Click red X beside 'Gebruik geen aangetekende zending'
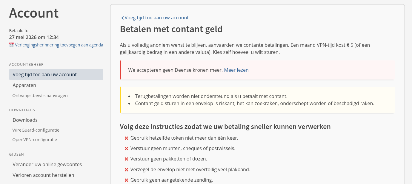Viewport: 412px width, 184px height. (126, 180)
